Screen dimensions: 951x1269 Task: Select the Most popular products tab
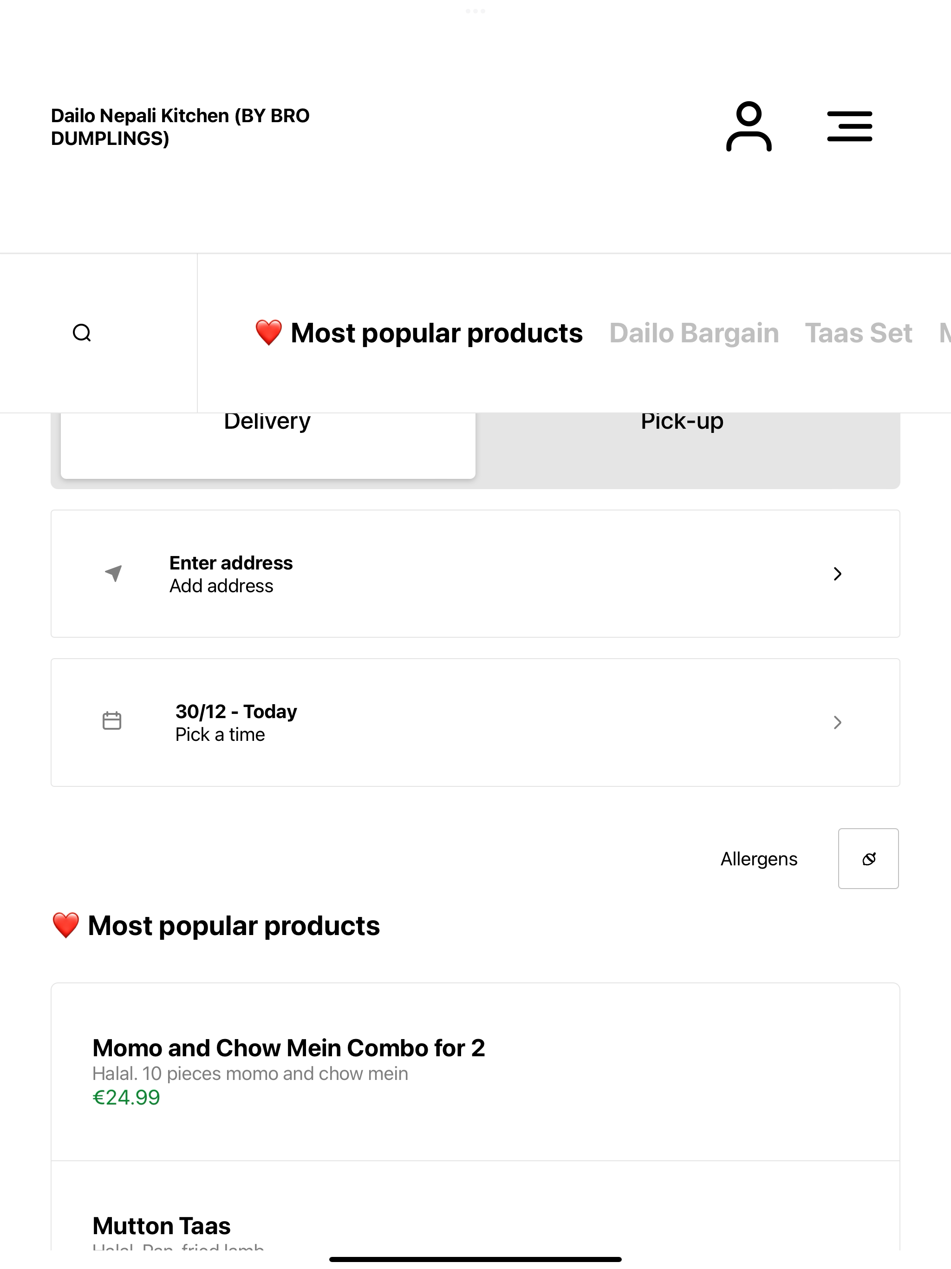point(419,333)
